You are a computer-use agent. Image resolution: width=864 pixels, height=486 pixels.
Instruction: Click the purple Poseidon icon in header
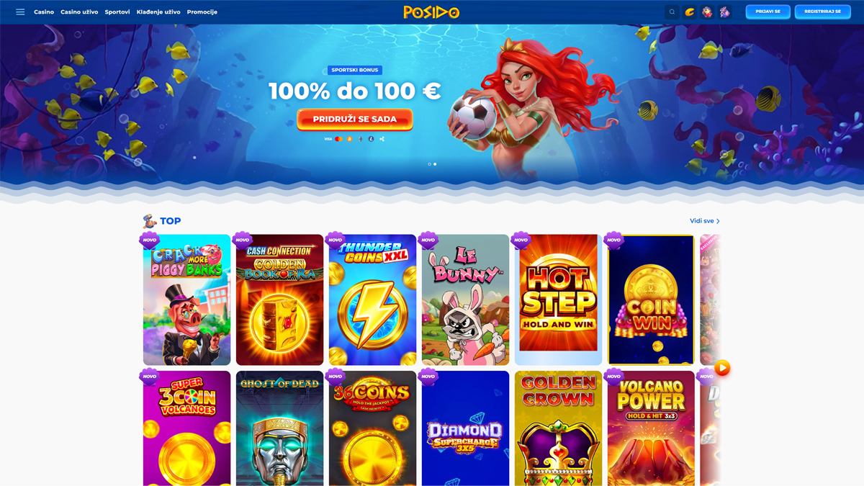click(724, 12)
